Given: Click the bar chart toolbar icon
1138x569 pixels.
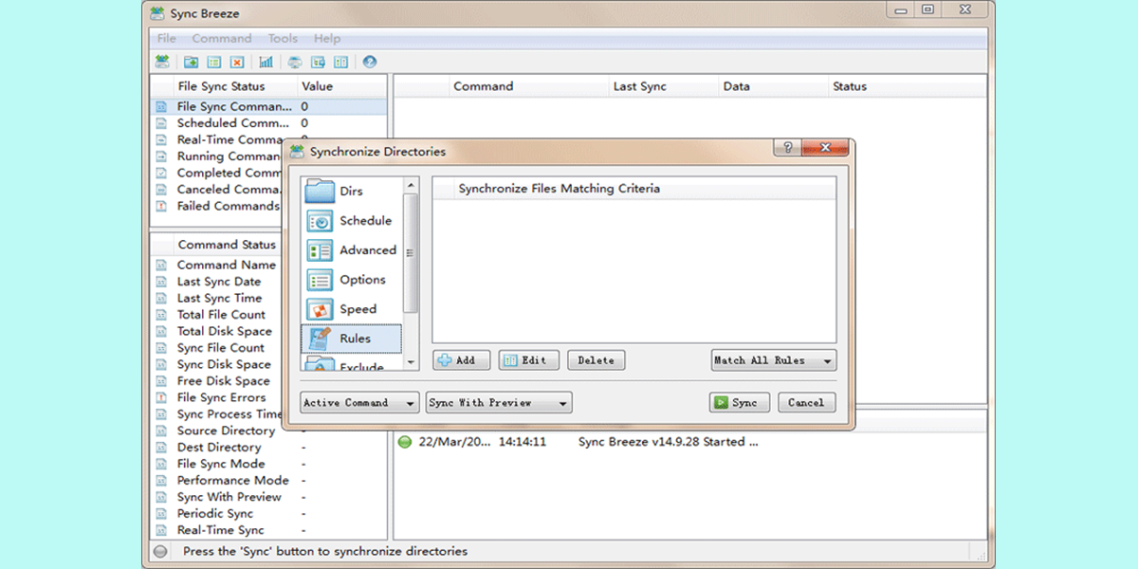Looking at the screenshot, I should [266, 63].
